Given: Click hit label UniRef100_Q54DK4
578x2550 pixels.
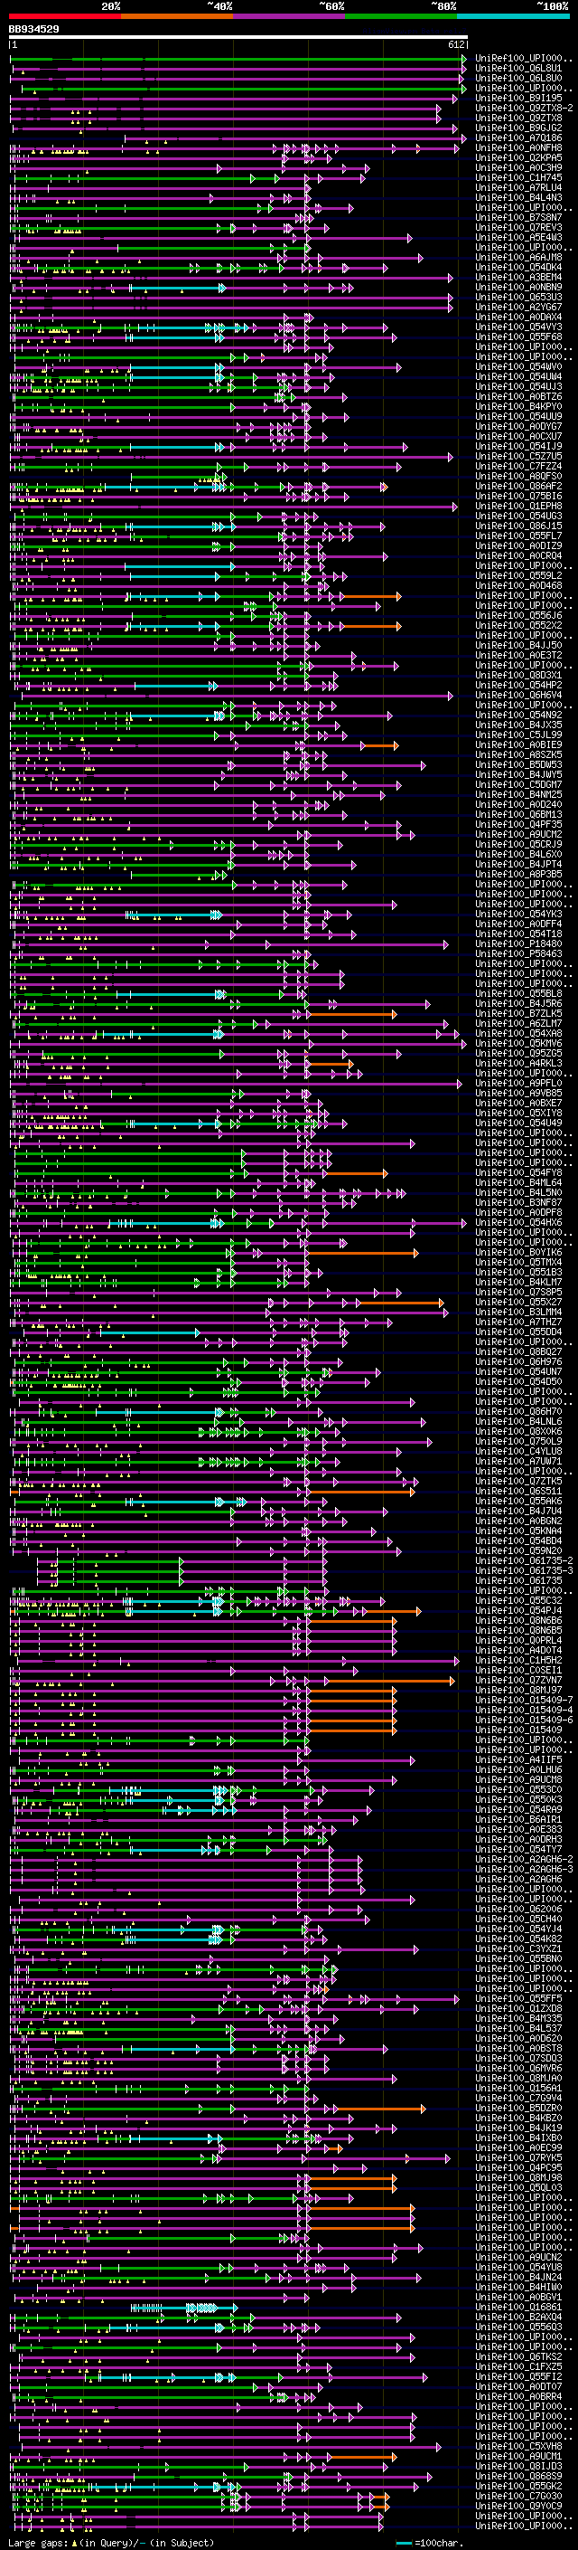Looking at the screenshot, I should pyautogui.click(x=518, y=267).
